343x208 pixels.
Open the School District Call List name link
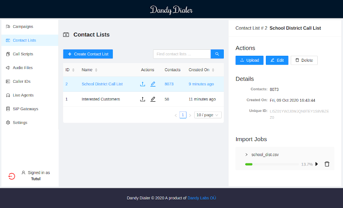click(102, 84)
